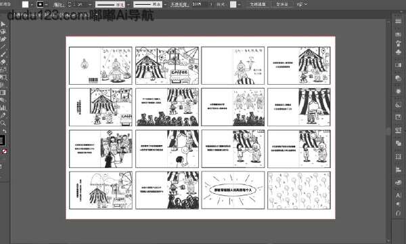
Task: Select the Selection arrow tool
Action: [x=3, y=24]
